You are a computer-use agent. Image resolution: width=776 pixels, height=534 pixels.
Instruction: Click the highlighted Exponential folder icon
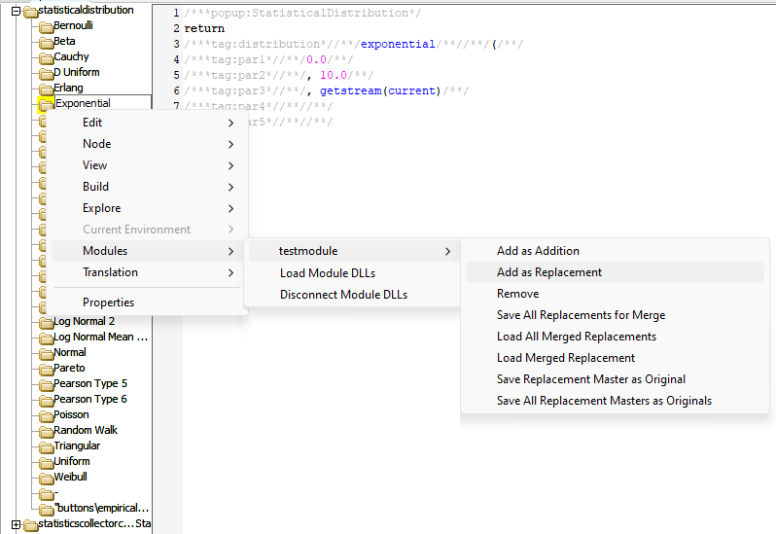45,104
